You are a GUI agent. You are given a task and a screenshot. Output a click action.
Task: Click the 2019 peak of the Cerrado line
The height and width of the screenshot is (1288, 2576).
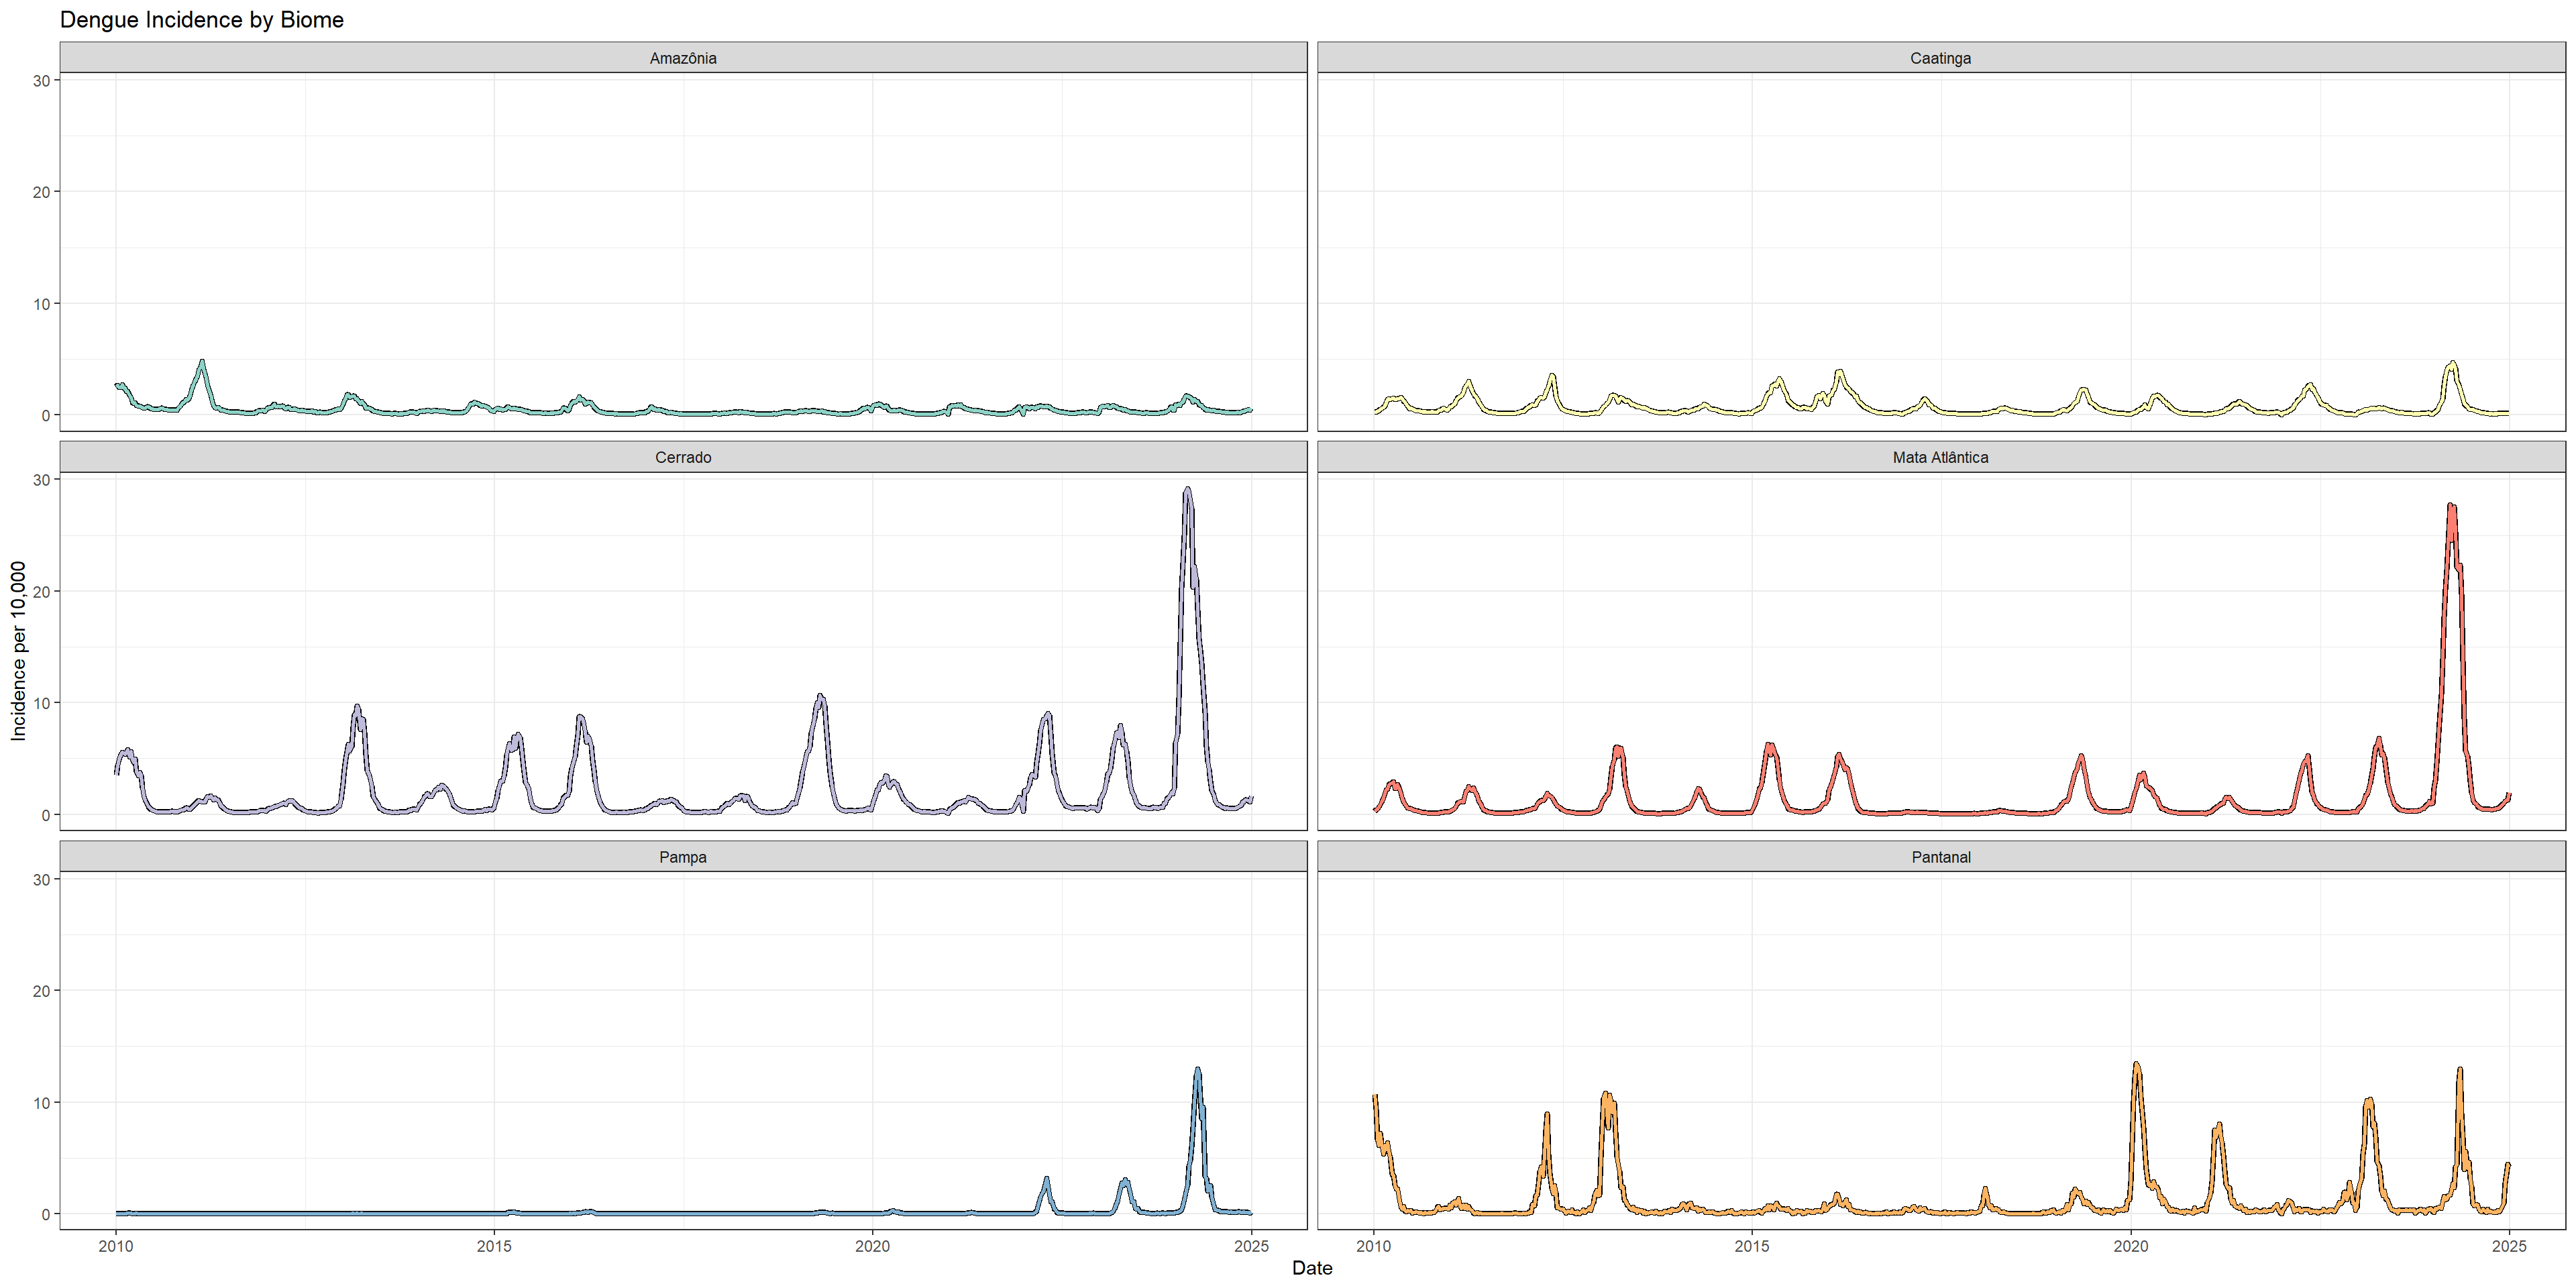820,696
